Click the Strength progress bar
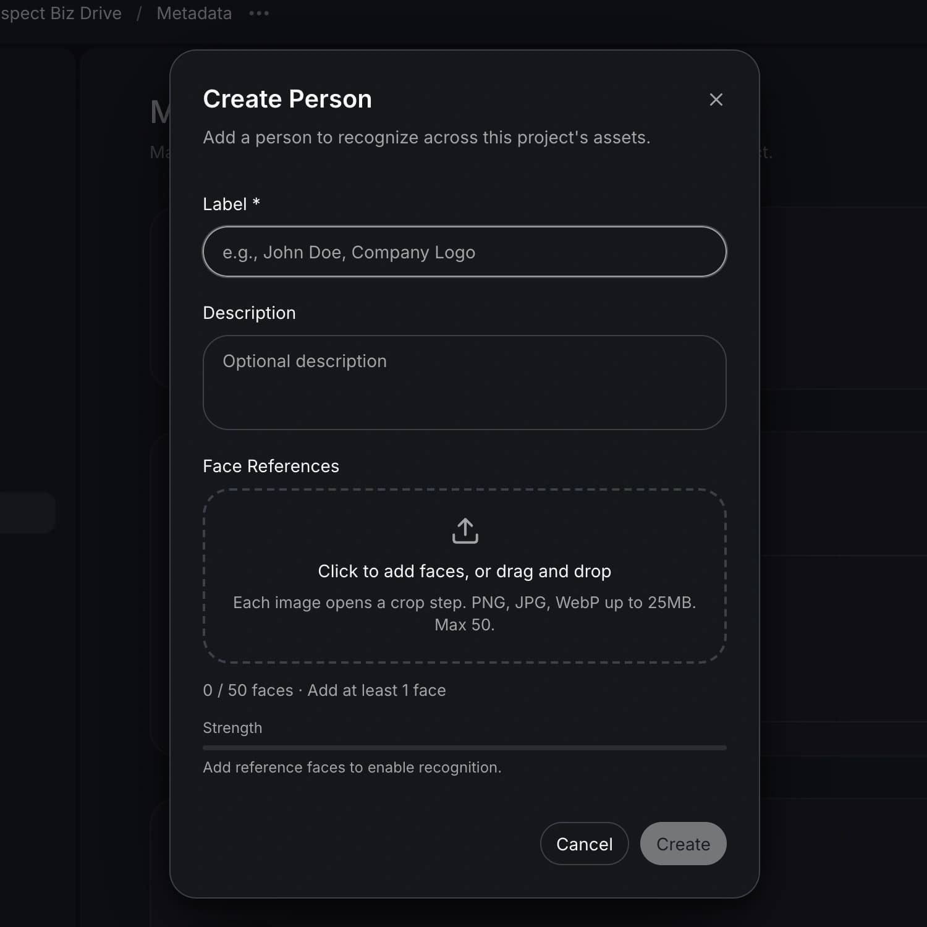927x927 pixels. point(464,748)
